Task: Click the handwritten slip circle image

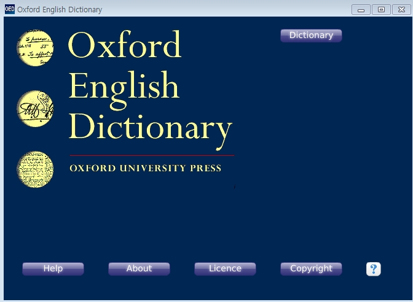Action: [x=35, y=48]
